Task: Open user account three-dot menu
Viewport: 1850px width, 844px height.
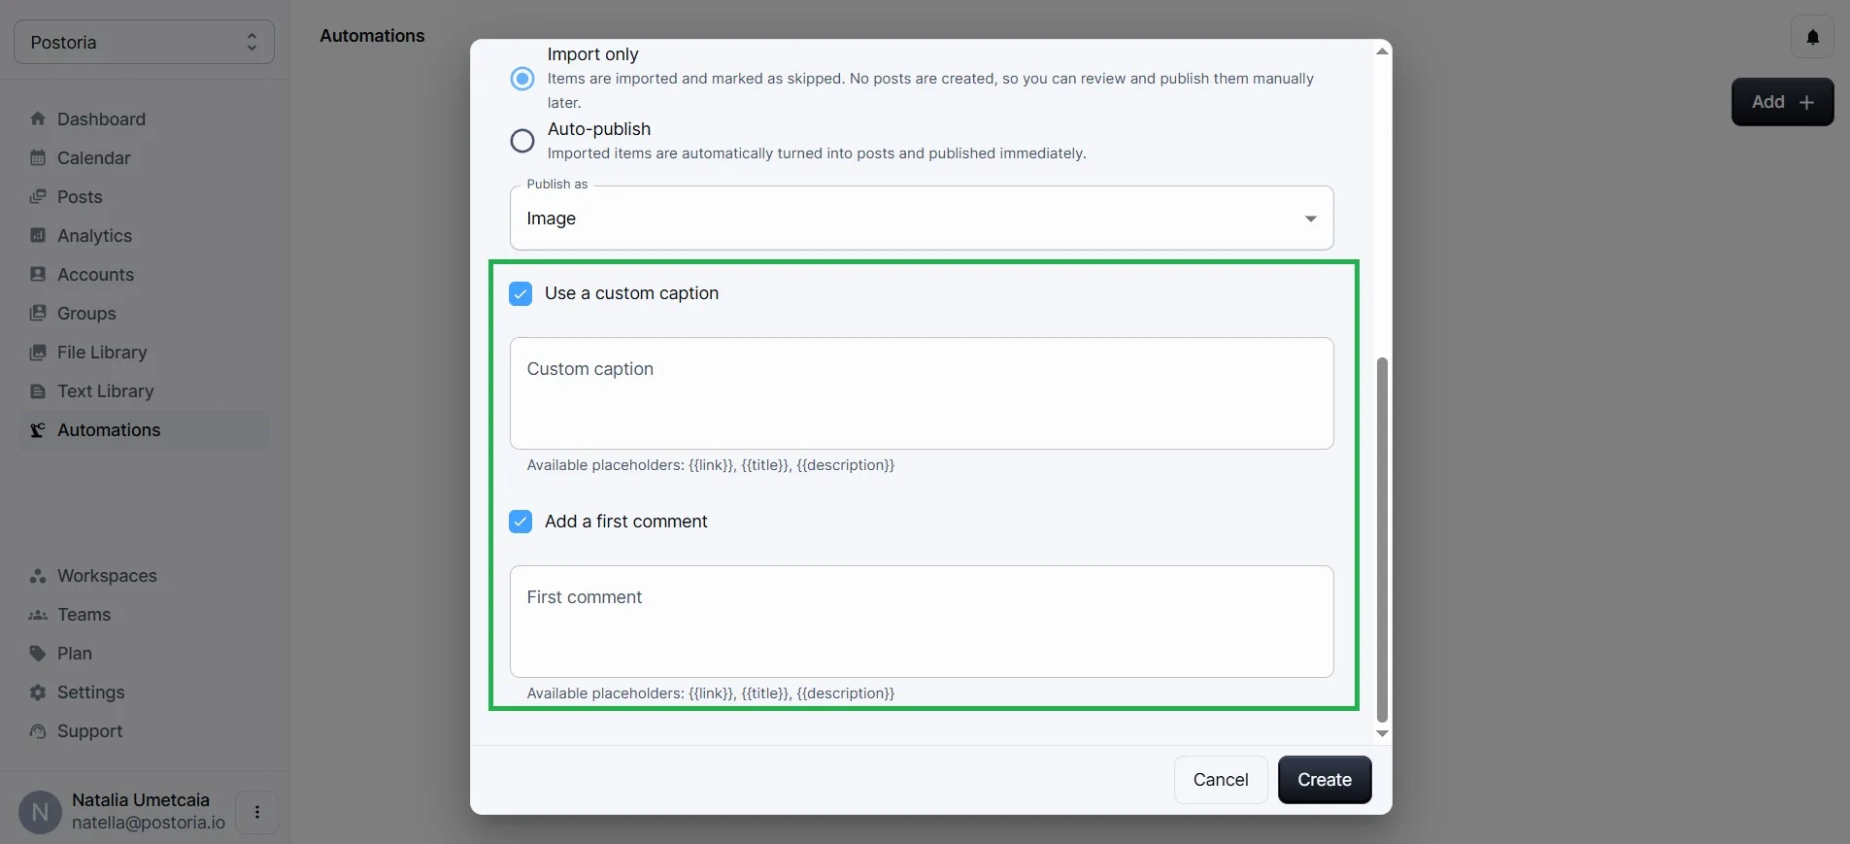Action: coord(257,812)
